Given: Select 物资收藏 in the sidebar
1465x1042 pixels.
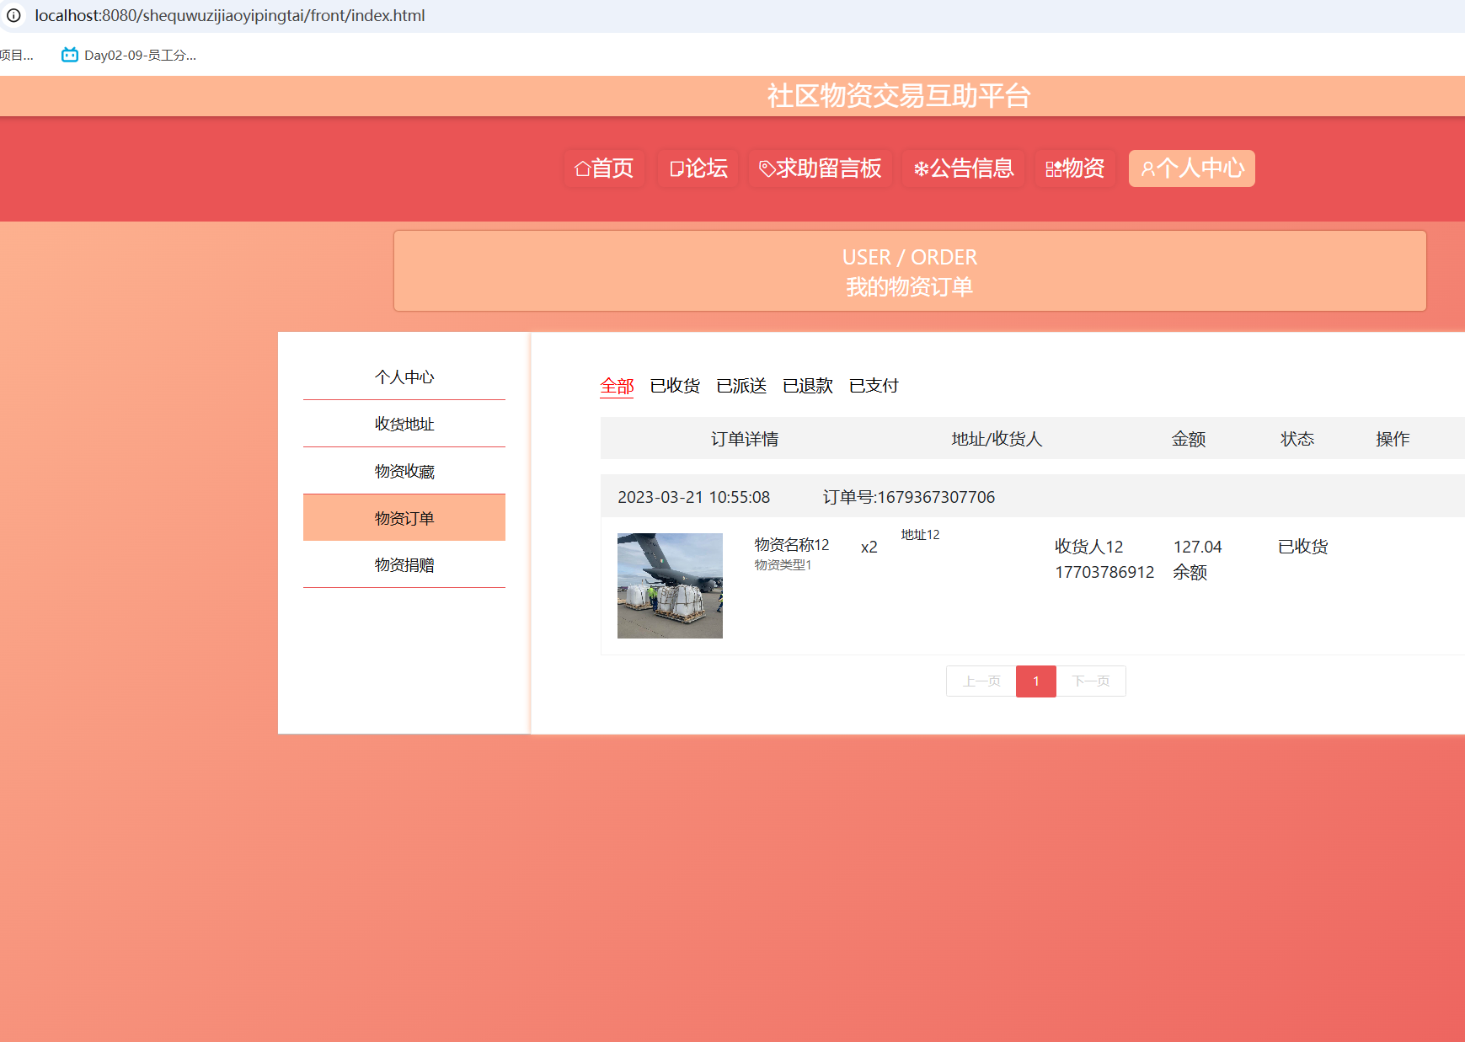Looking at the screenshot, I should [404, 471].
